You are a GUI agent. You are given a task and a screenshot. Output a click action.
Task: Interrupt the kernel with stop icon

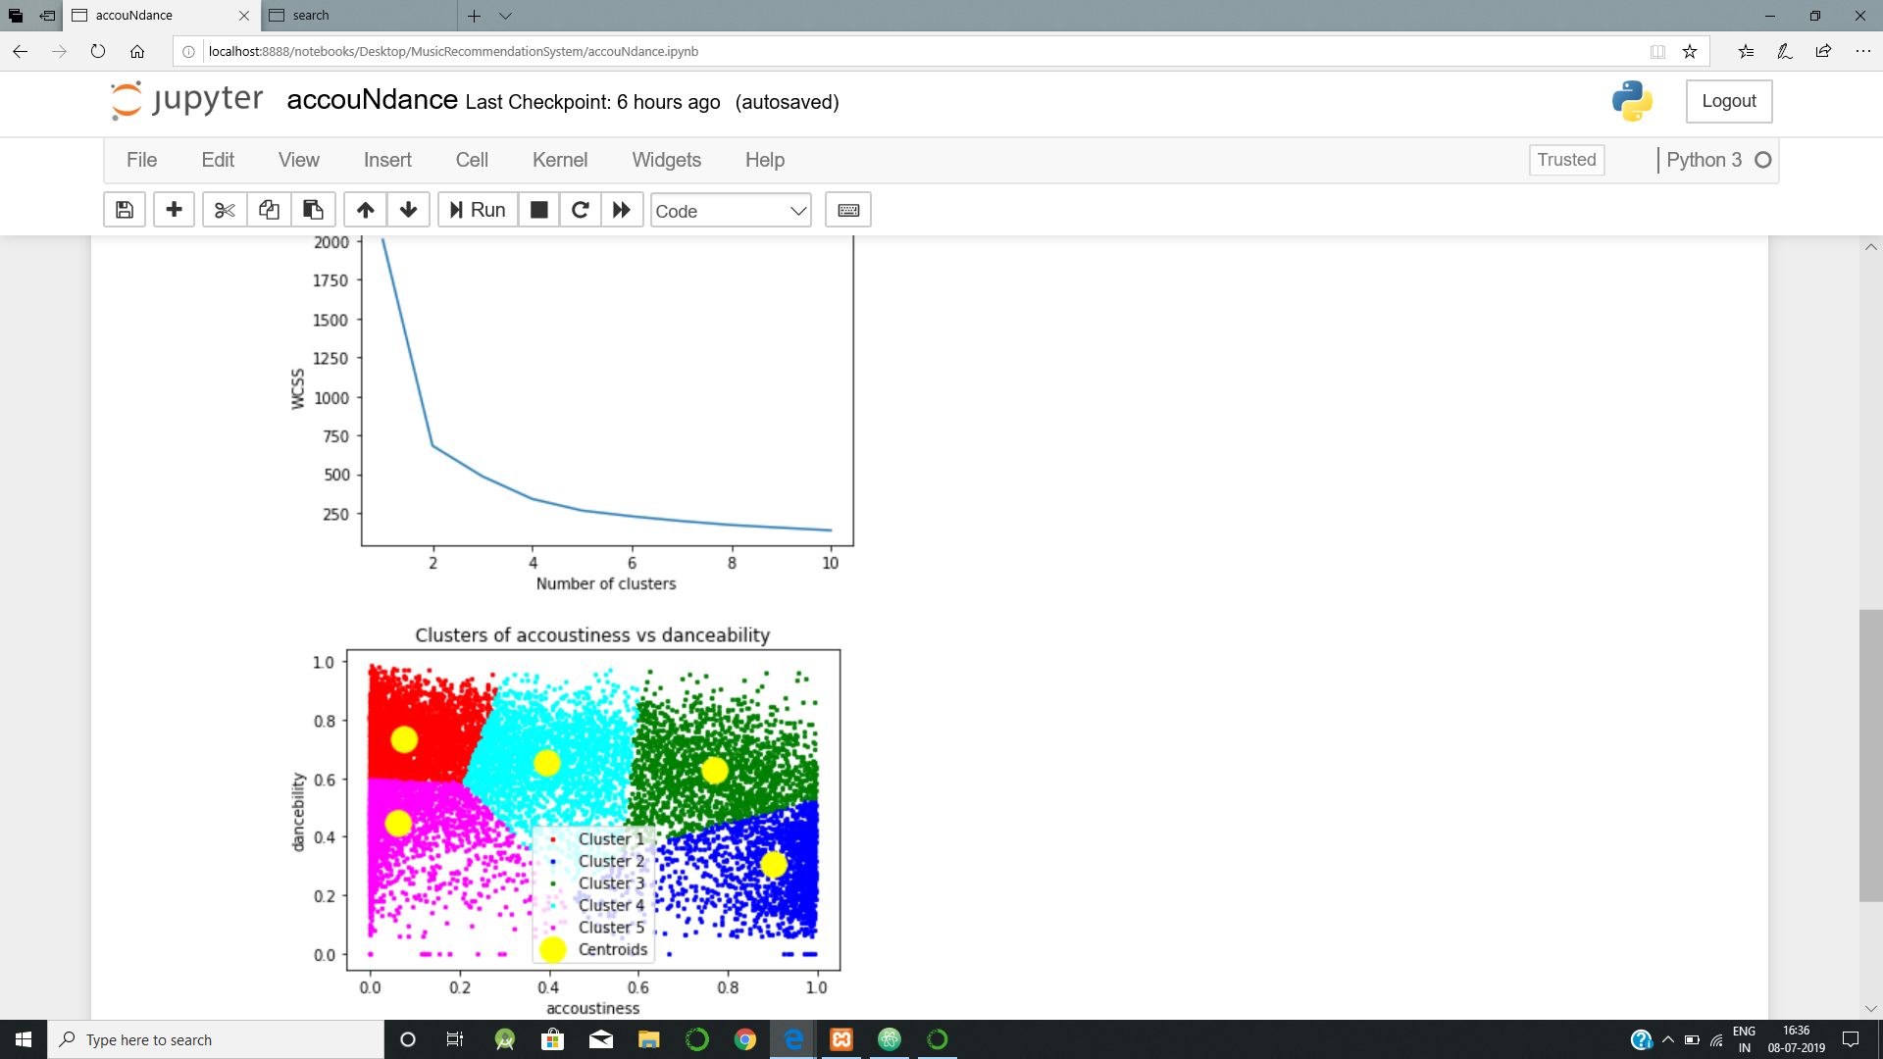[538, 210]
